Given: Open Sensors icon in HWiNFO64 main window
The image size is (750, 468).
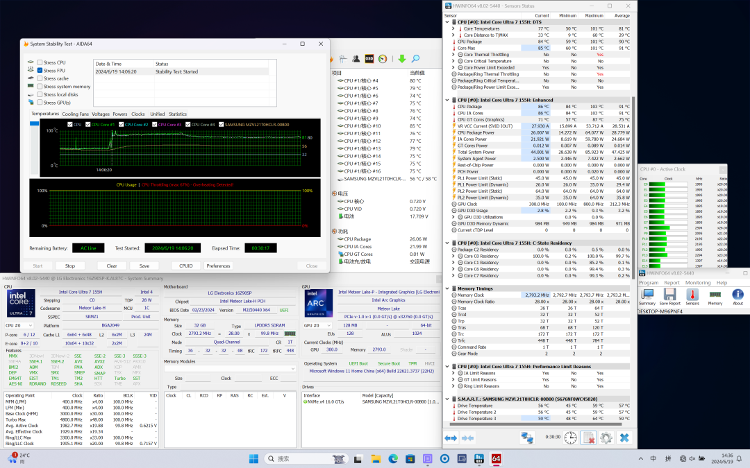Looking at the screenshot, I should (x=692, y=297).
